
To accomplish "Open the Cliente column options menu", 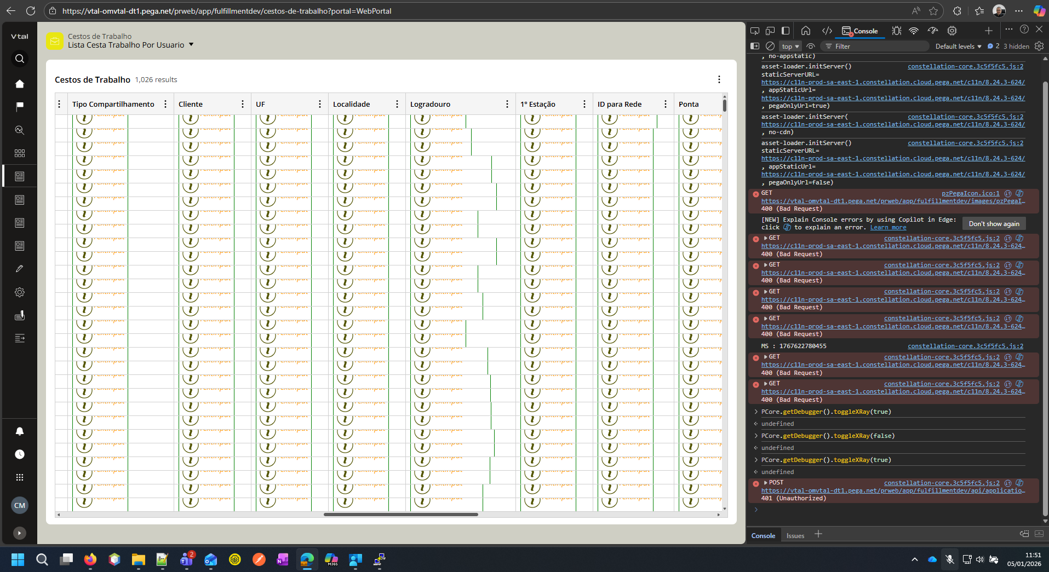I will tap(243, 104).
